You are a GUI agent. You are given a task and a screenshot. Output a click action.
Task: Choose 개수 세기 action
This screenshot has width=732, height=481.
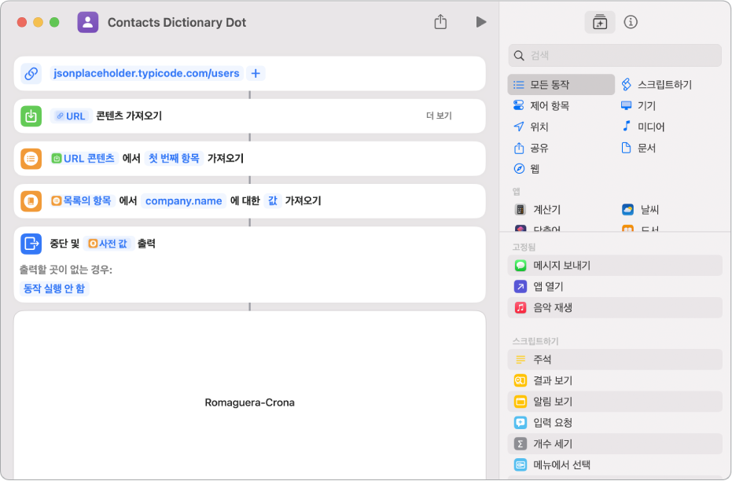pyautogui.click(x=615, y=444)
